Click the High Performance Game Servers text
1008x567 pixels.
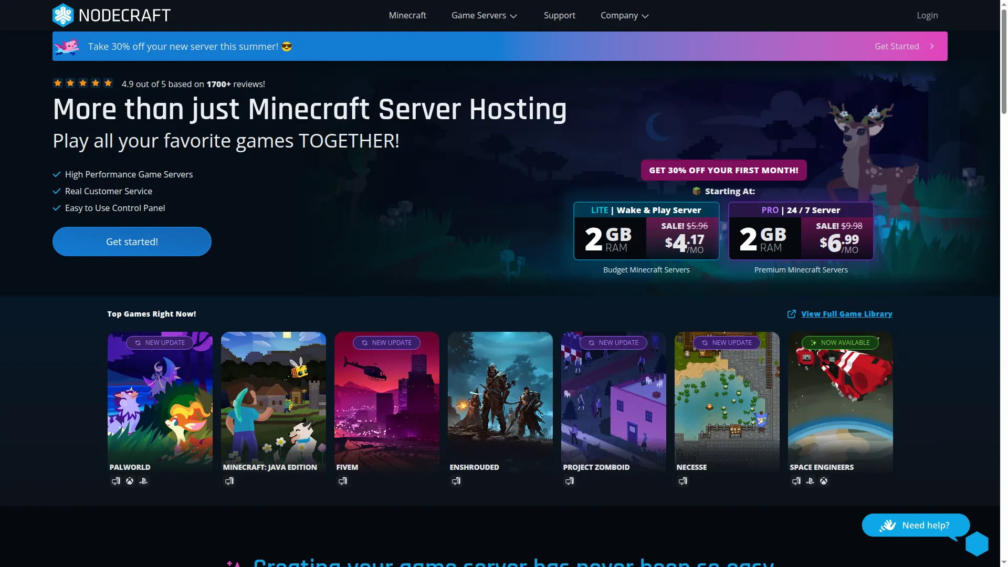pyautogui.click(x=129, y=174)
